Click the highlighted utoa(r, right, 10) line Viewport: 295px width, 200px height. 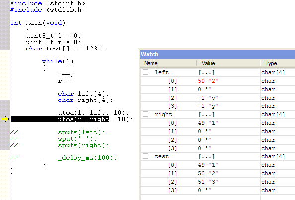tap(72, 119)
